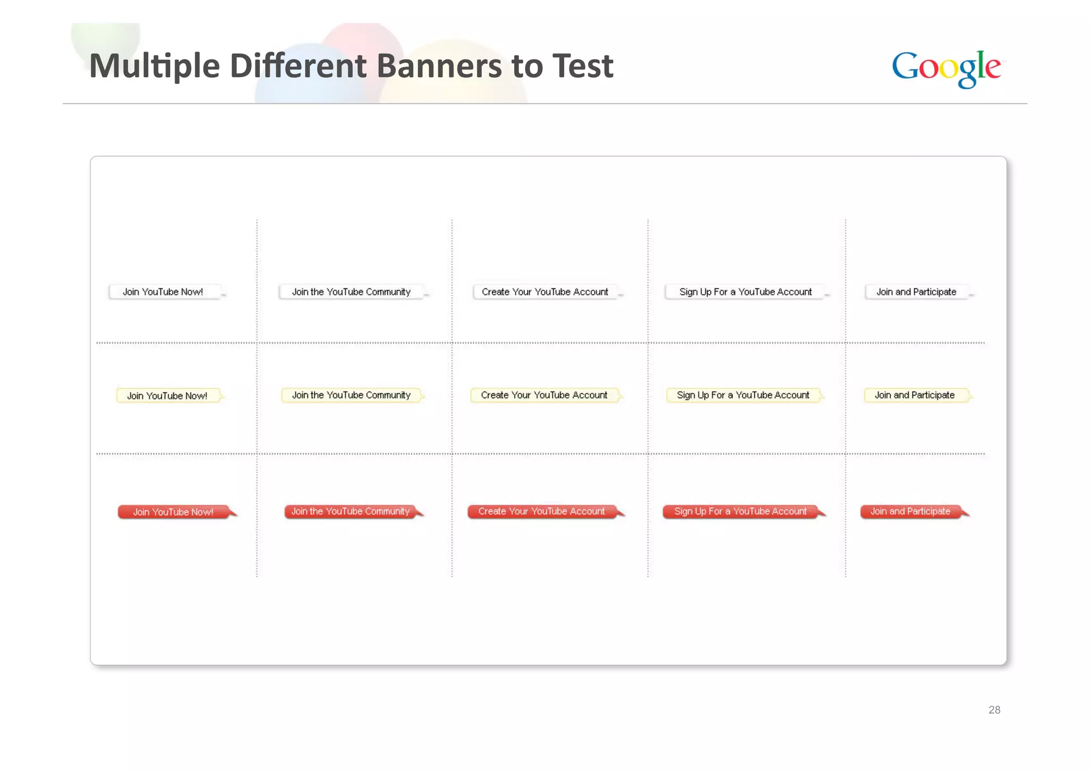Click white "Create Your YouTube Account" banner
Screen dimensions: 1090x770
(548, 292)
